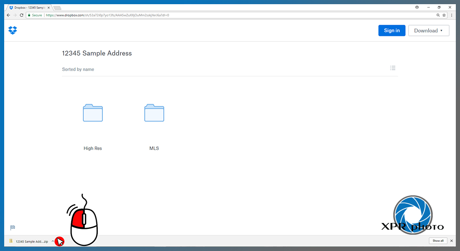This screenshot has width=460, height=251.
Task: Open the High Res folder
Action: (x=93, y=113)
